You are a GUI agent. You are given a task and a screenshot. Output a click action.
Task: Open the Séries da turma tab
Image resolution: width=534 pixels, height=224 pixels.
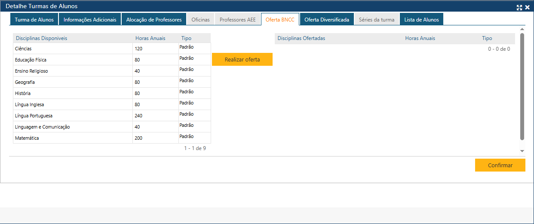click(377, 20)
